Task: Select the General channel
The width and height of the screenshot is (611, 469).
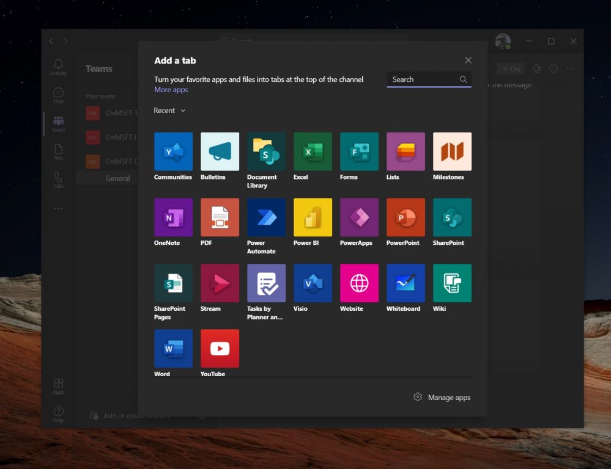Action: click(x=117, y=178)
